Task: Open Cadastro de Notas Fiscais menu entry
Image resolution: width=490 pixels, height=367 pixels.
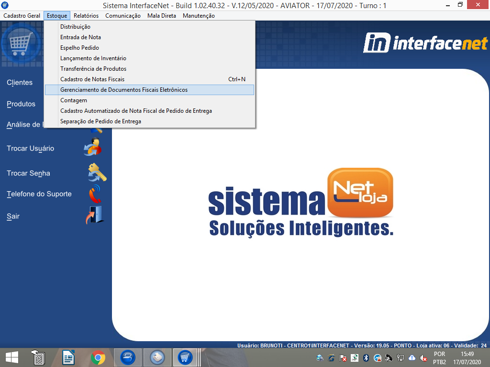Action: click(92, 79)
